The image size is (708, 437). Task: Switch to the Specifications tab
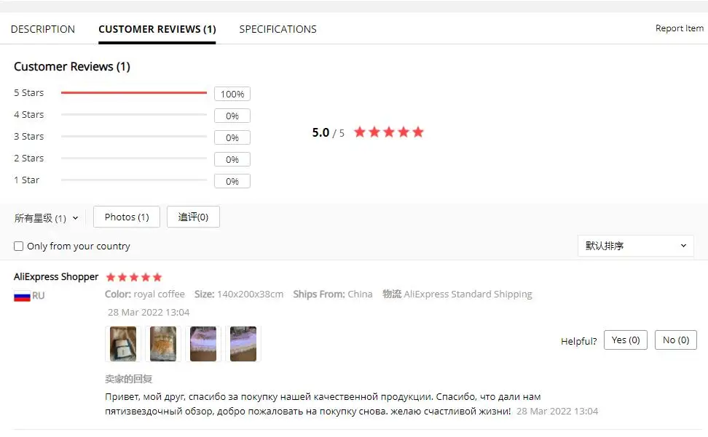click(278, 29)
